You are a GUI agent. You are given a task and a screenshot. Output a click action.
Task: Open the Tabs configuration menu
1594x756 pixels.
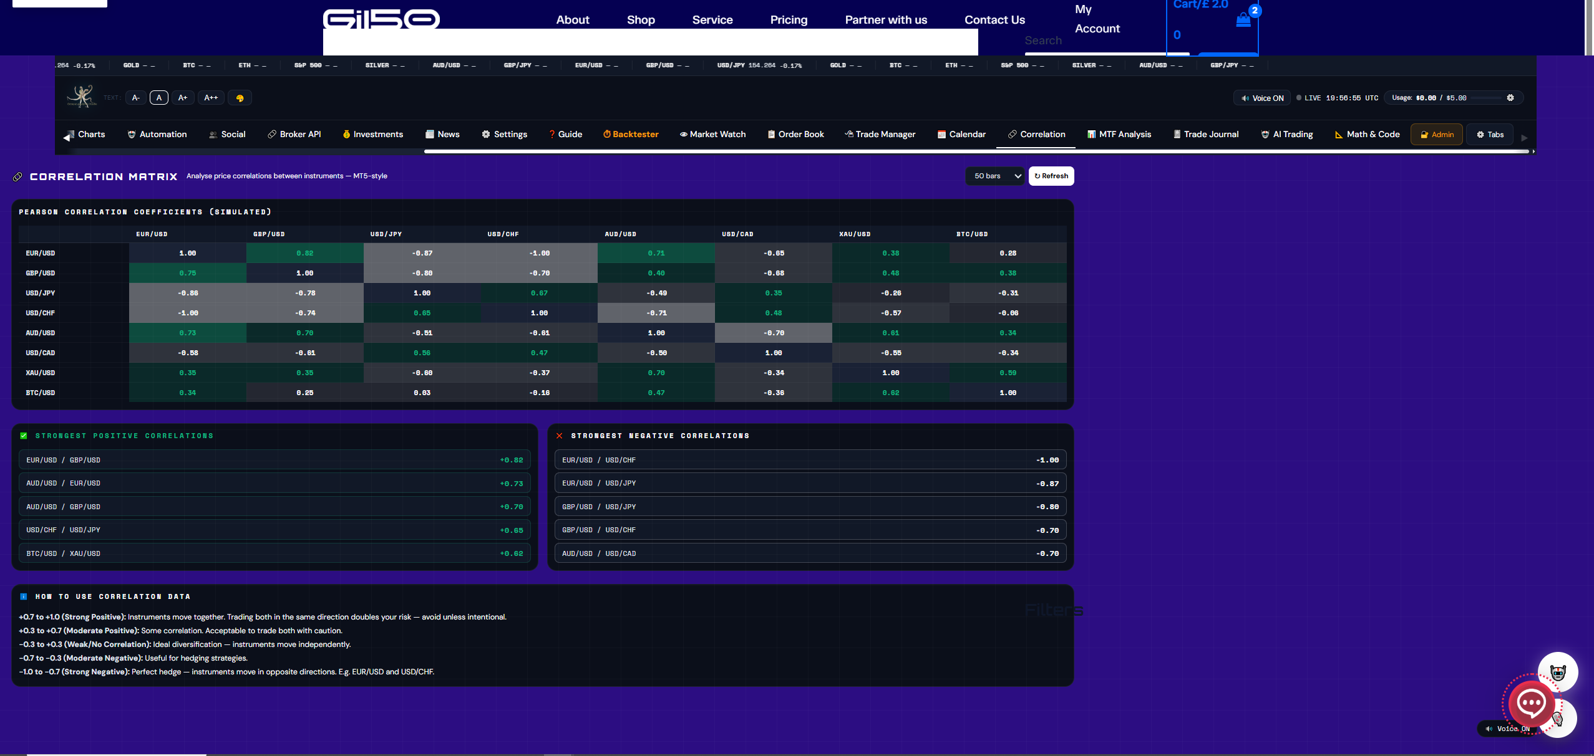click(1489, 135)
